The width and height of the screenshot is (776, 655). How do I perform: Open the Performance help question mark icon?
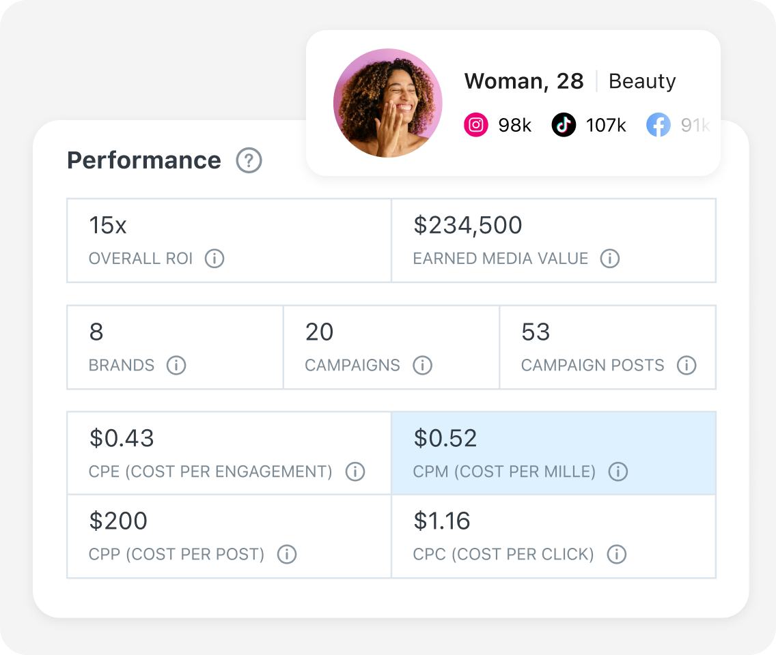(x=250, y=160)
